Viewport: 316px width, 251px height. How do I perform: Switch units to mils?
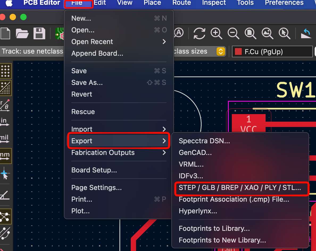pyautogui.click(x=5, y=139)
